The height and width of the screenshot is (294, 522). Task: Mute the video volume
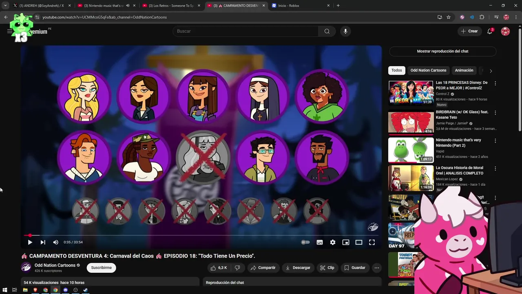(56, 242)
